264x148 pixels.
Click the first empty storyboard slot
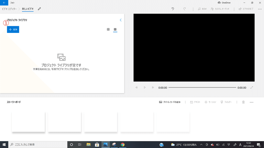click(28, 122)
